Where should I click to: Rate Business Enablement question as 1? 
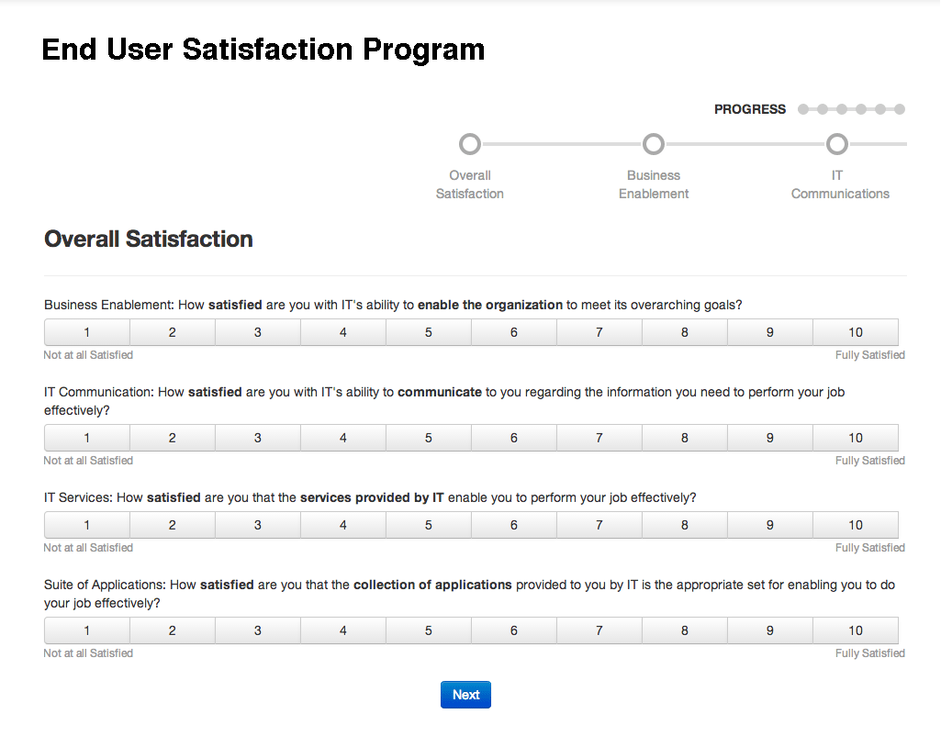pos(87,332)
